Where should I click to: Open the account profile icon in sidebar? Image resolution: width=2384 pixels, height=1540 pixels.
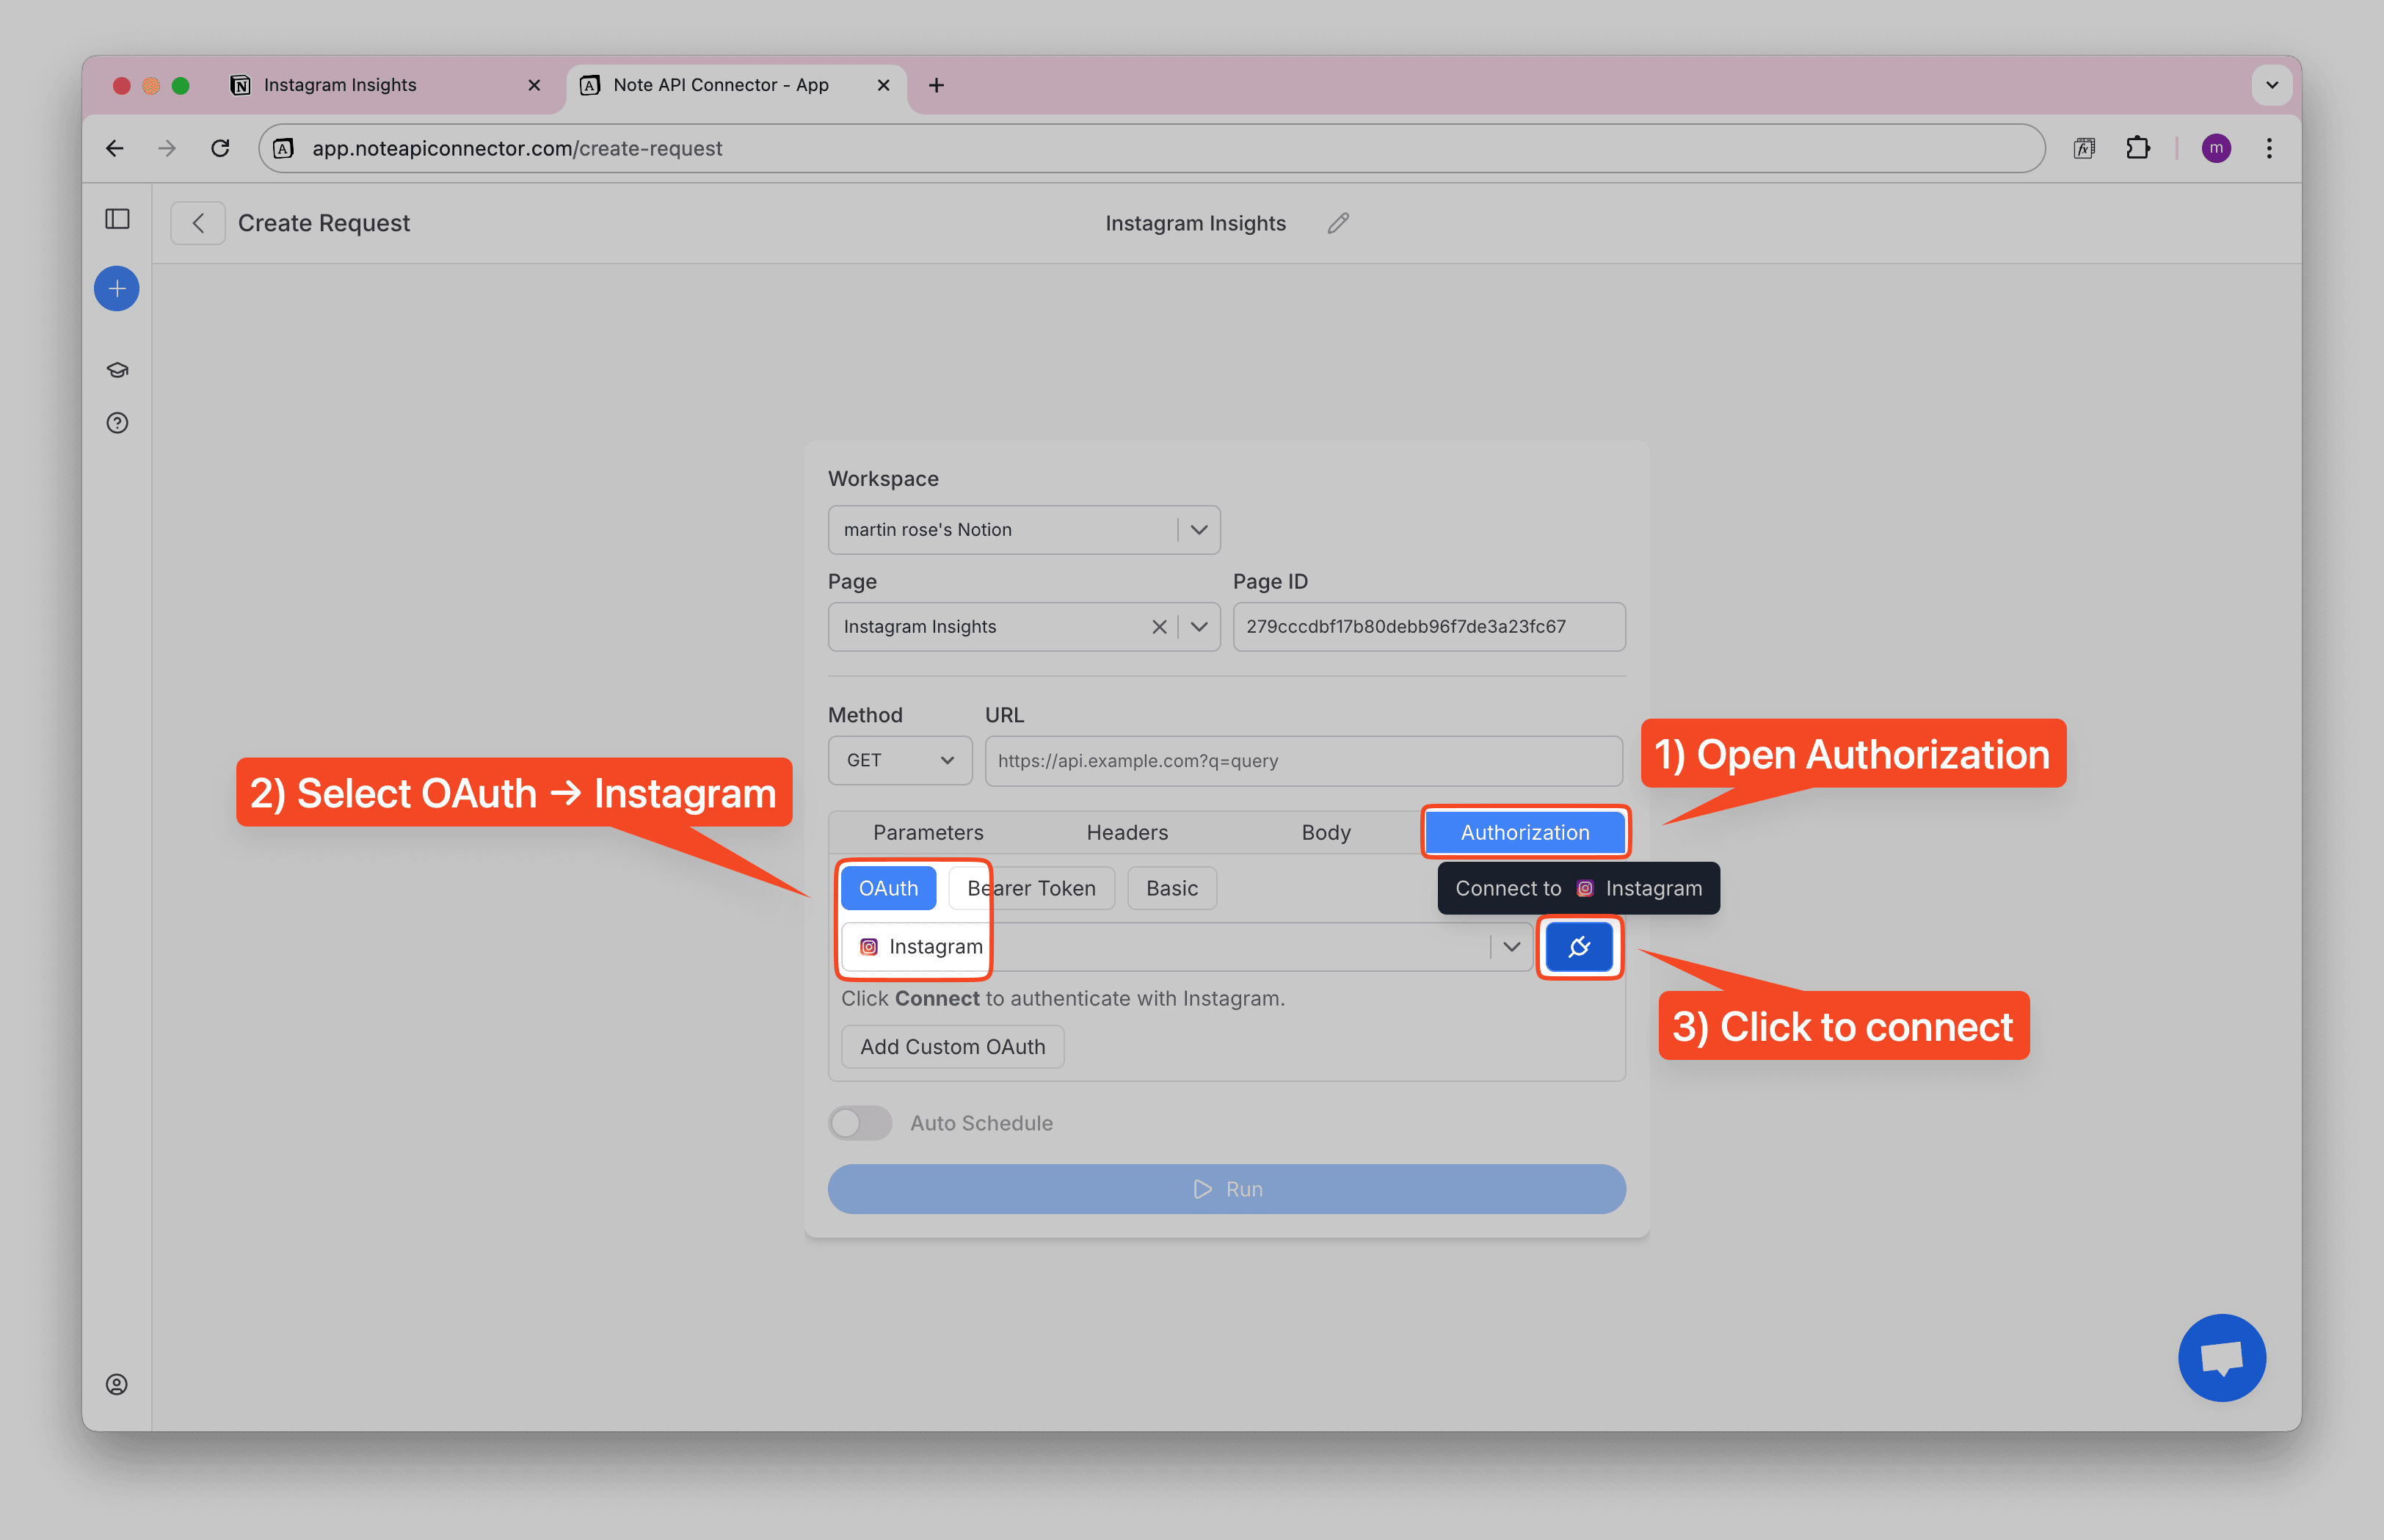pos(117,1384)
